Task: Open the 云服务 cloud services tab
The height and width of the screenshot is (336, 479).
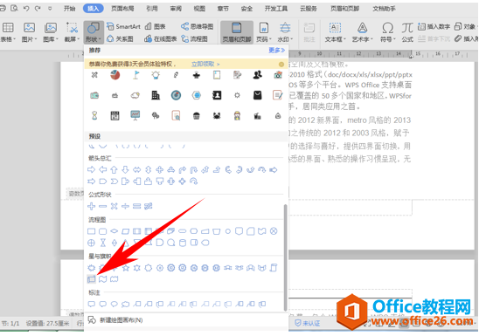Action: pos(309,9)
